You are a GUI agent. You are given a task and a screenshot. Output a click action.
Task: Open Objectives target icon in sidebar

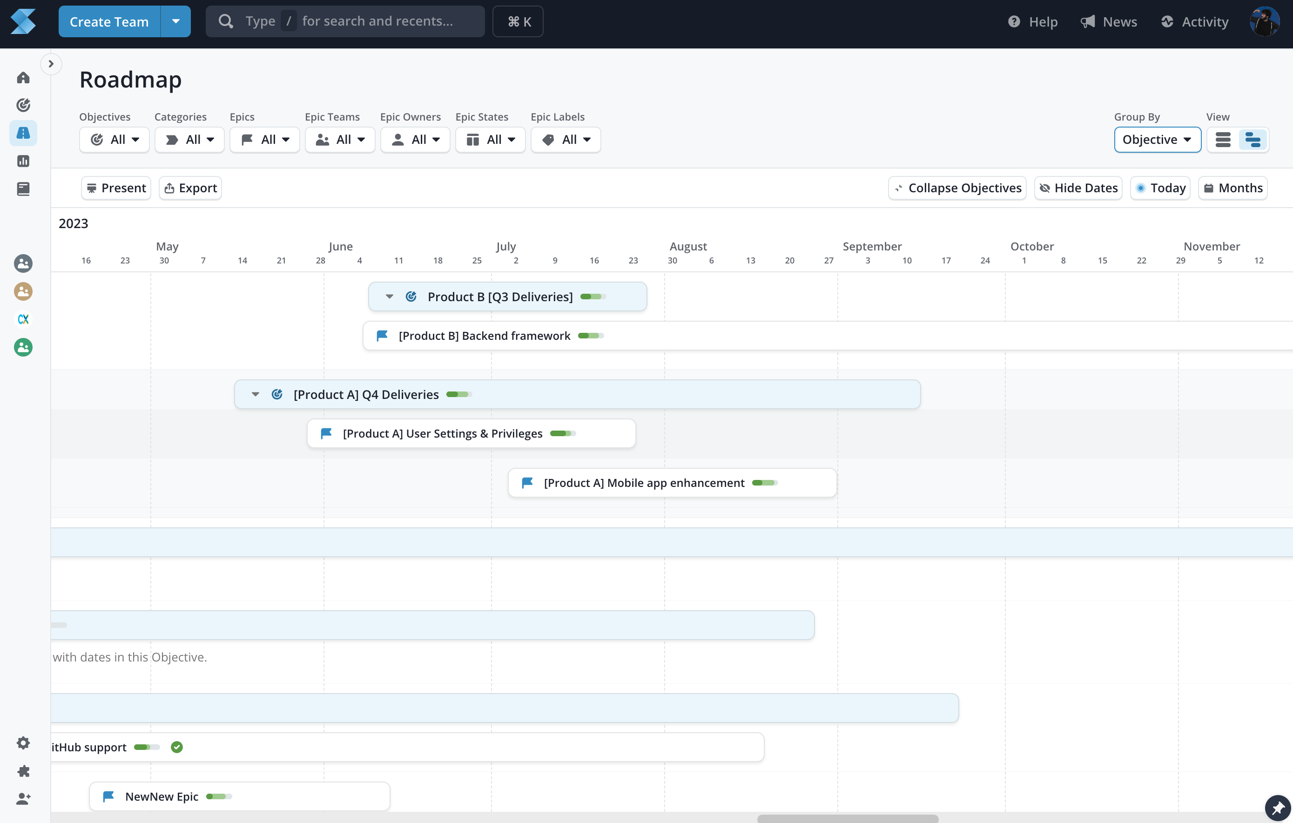pos(23,105)
